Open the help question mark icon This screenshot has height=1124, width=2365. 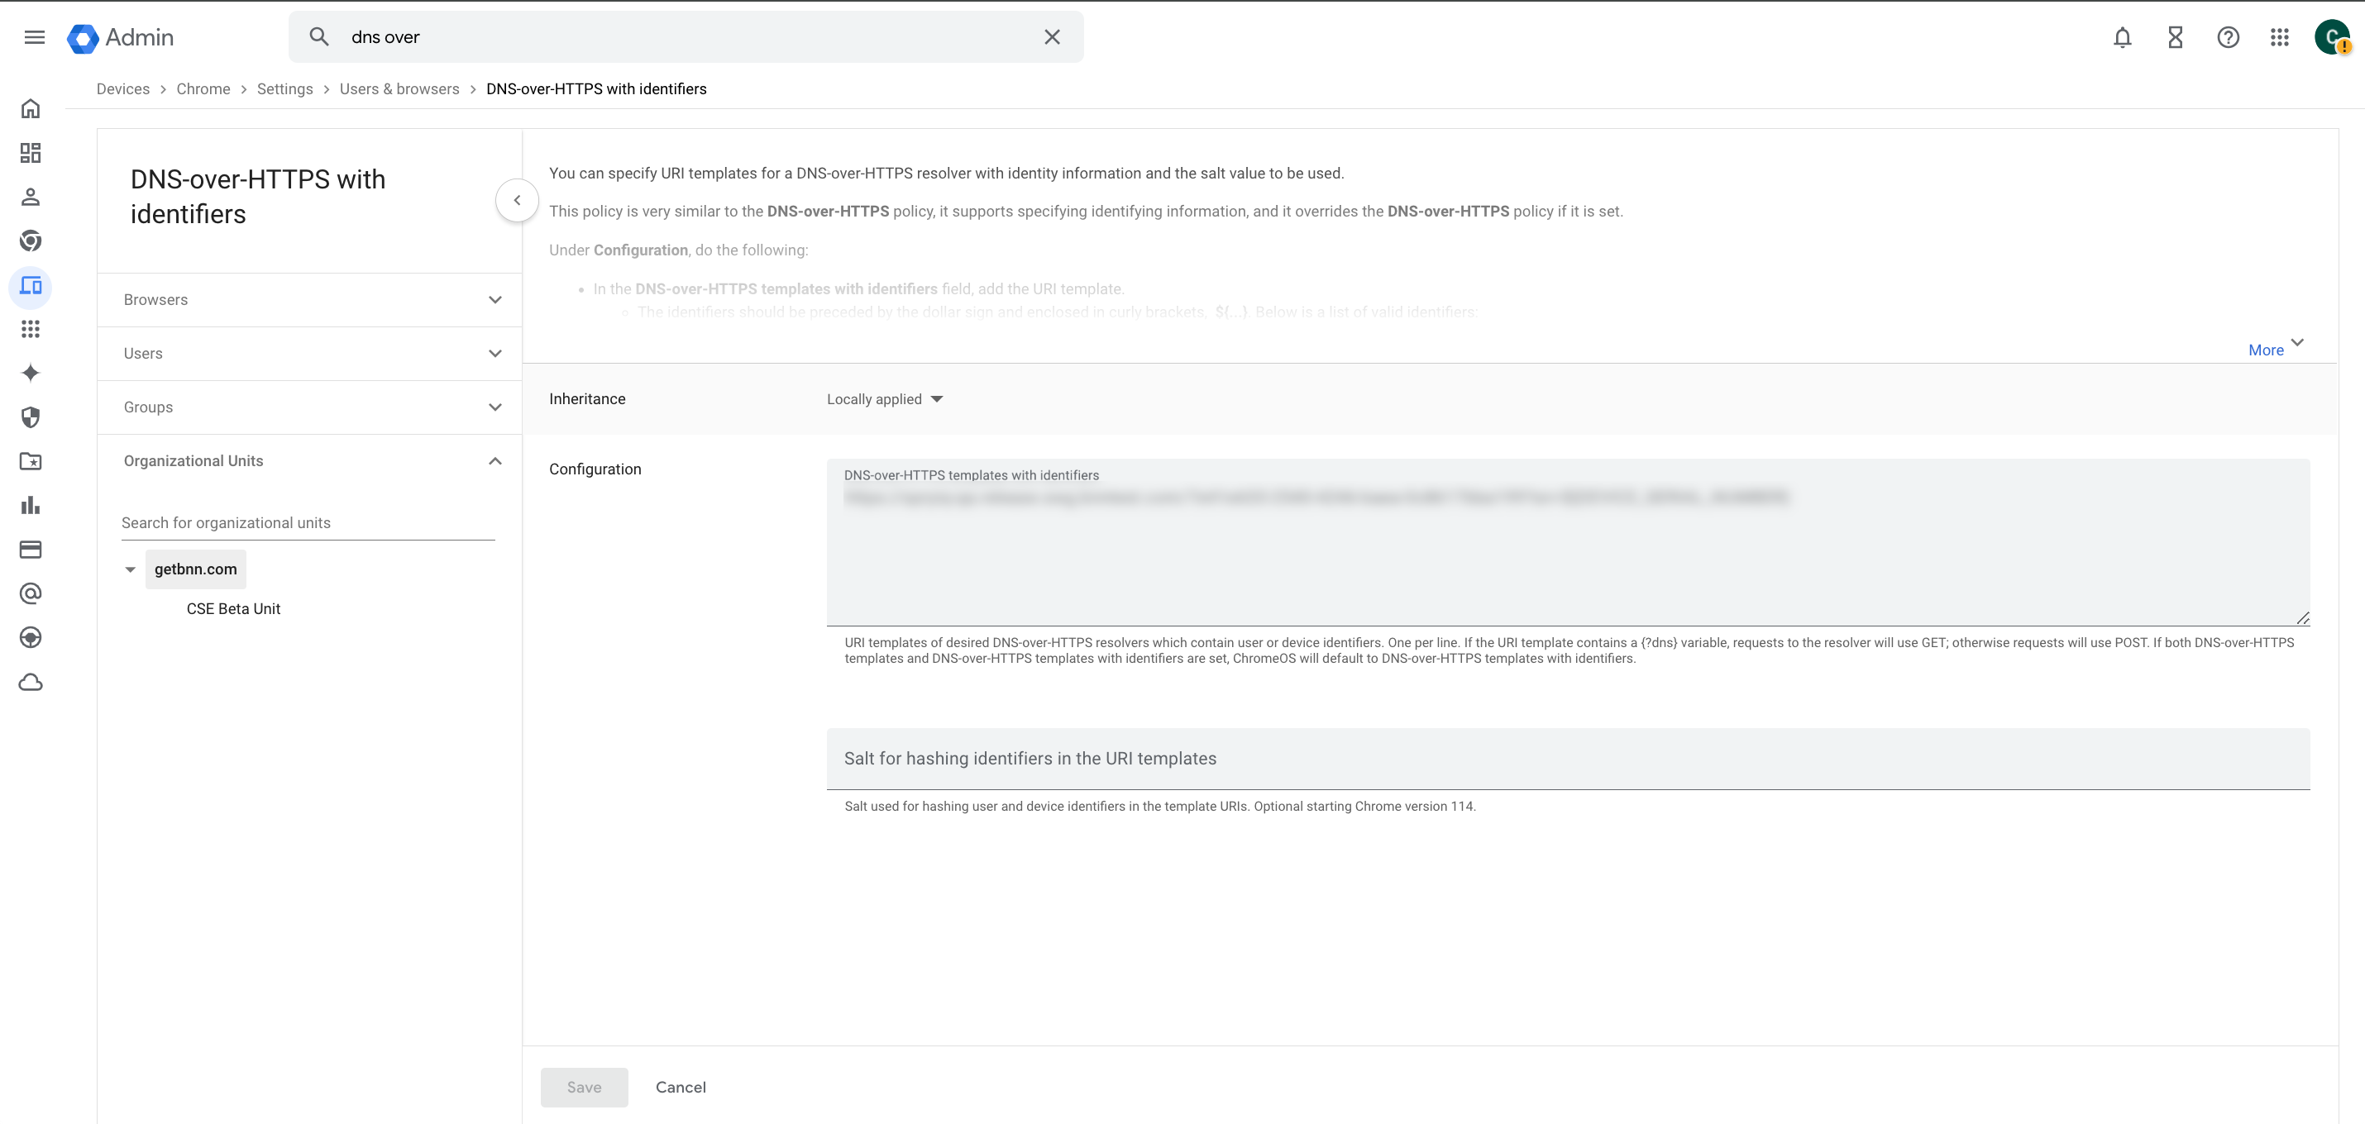pyautogui.click(x=2227, y=38)
